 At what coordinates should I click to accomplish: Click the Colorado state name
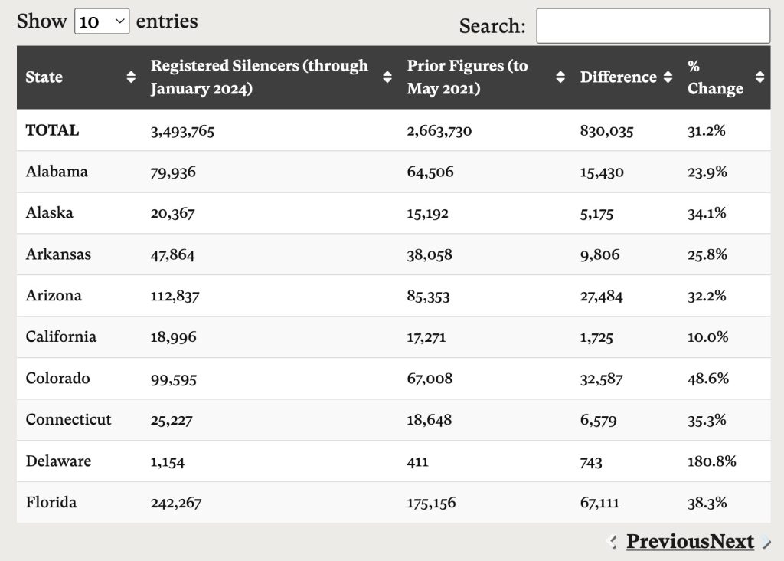(57, 378)
